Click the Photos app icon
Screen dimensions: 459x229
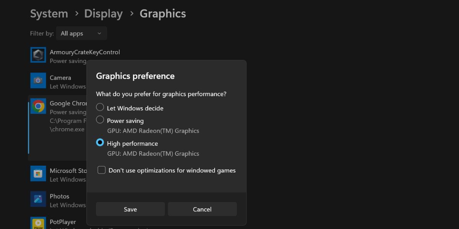pos(38,199)
